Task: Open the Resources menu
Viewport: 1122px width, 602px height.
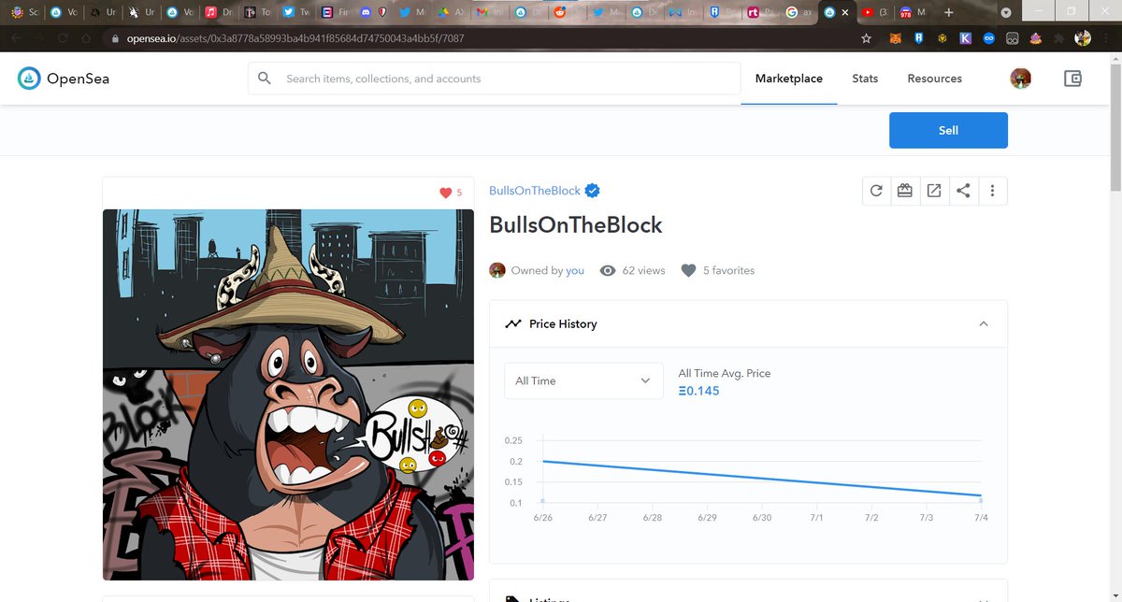Action: coord(934,79)
